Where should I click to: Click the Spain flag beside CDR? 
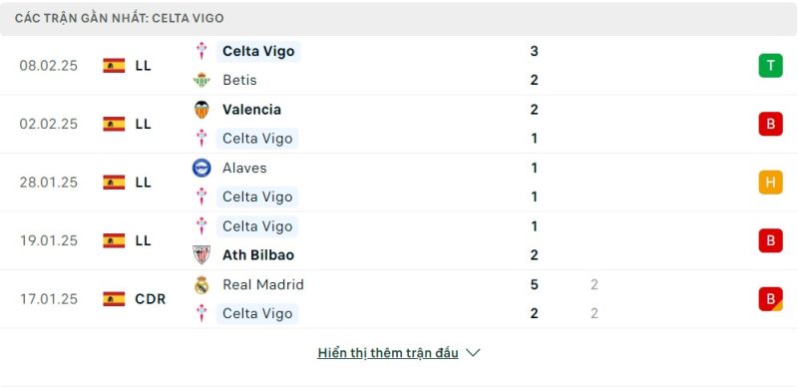point(114,299)
